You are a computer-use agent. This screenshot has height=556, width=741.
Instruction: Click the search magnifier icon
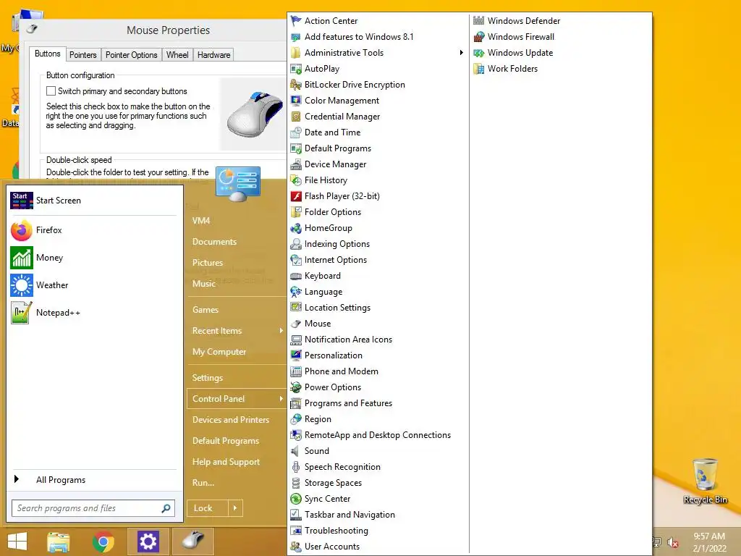166,508
